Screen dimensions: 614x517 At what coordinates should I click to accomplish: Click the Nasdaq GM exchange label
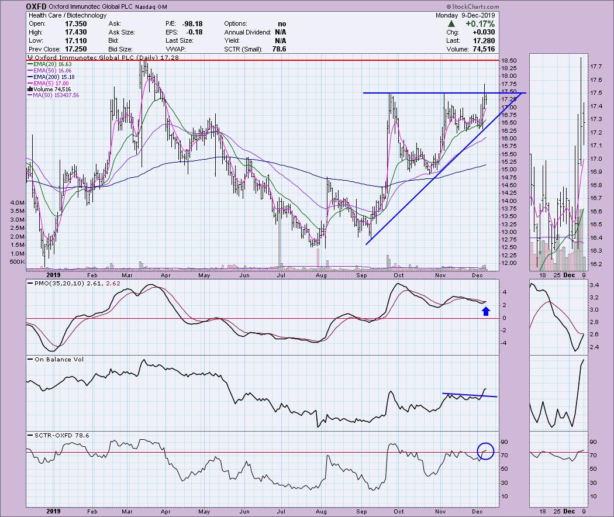coord(150,6)
